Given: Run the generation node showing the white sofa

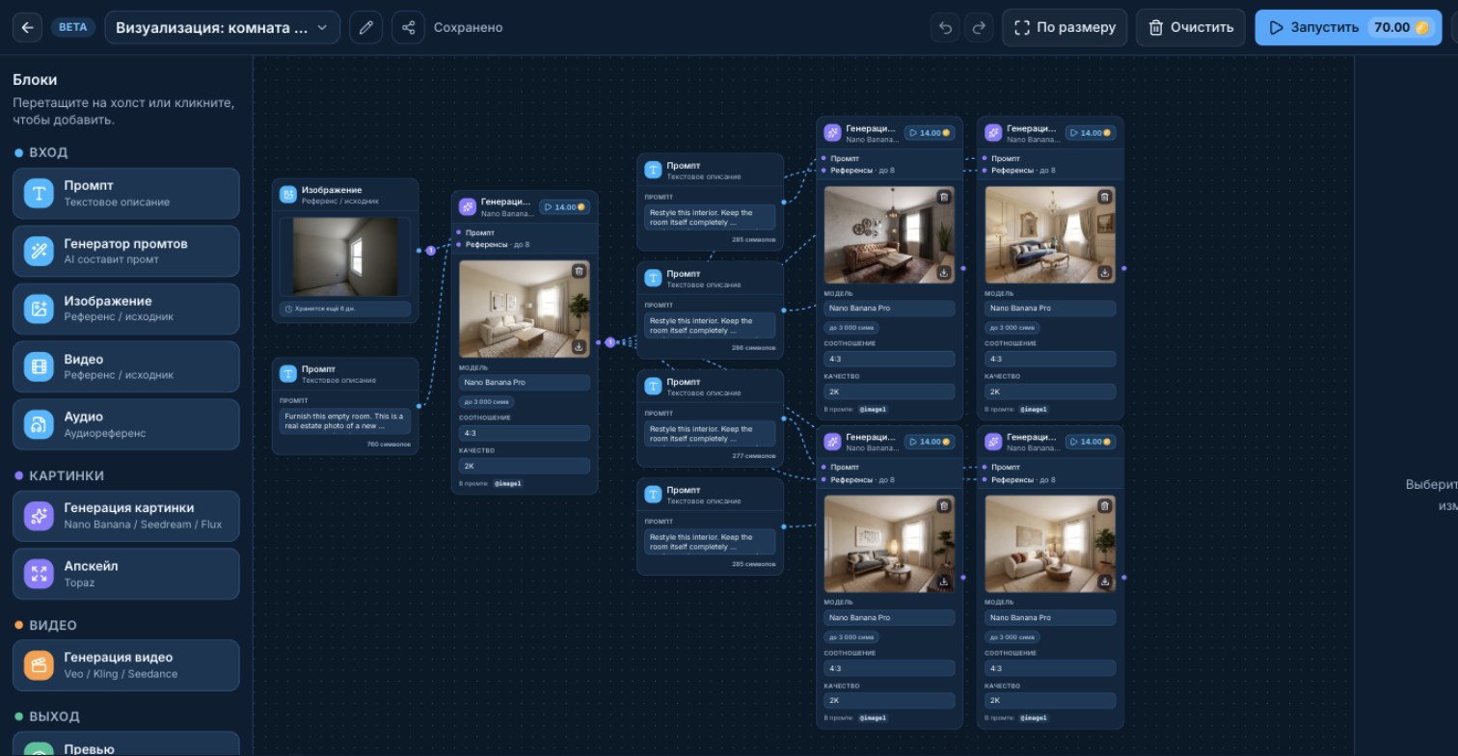Looking at the screenshot, I should pyautogui.click(x=565, y=206).
